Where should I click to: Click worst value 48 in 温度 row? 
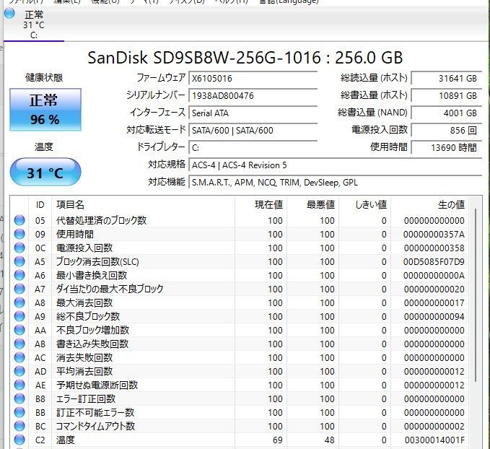(329, 440)
